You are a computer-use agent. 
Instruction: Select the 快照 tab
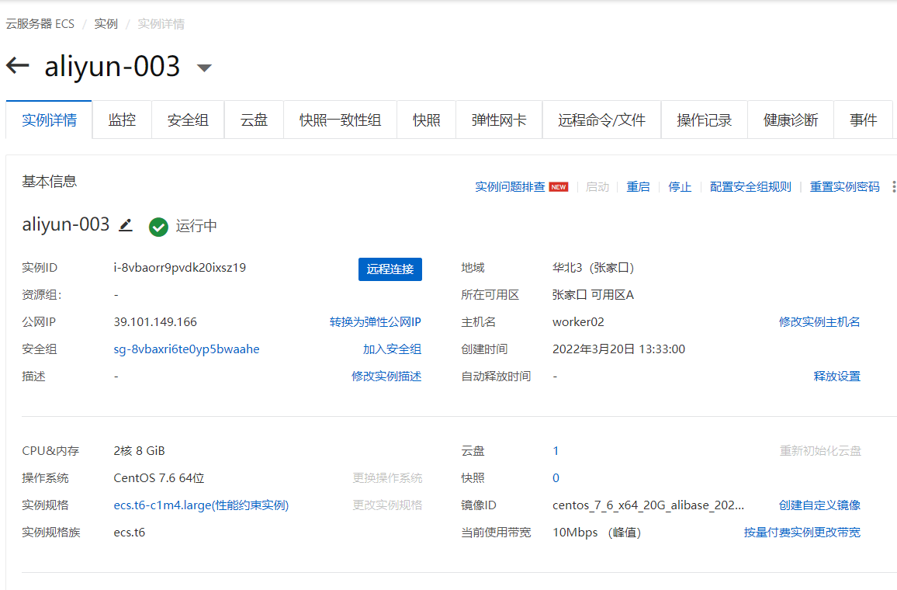click(x=427, y=120)
